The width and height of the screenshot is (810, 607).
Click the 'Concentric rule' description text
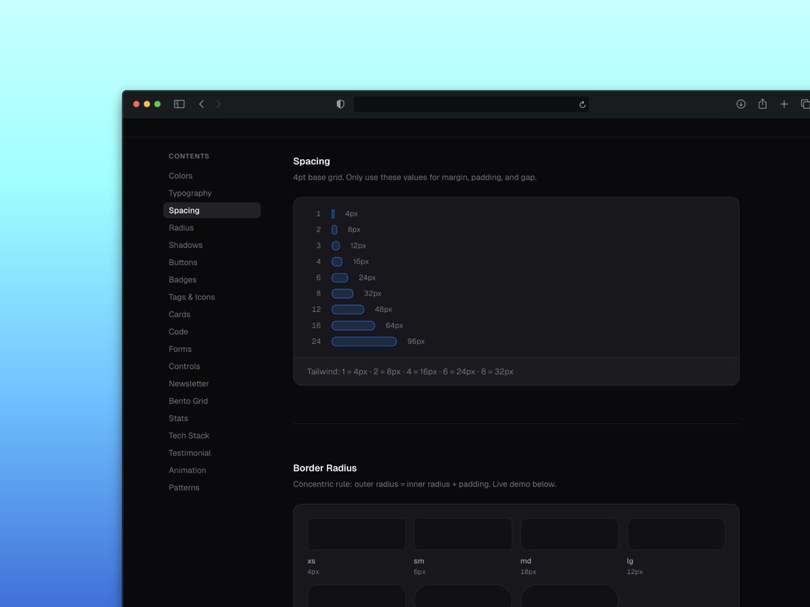click(x=425, y=484)
